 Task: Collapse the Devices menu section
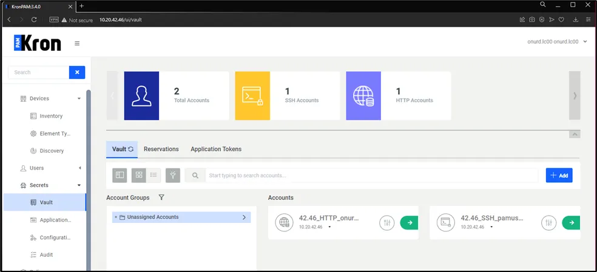click(79, 99)
